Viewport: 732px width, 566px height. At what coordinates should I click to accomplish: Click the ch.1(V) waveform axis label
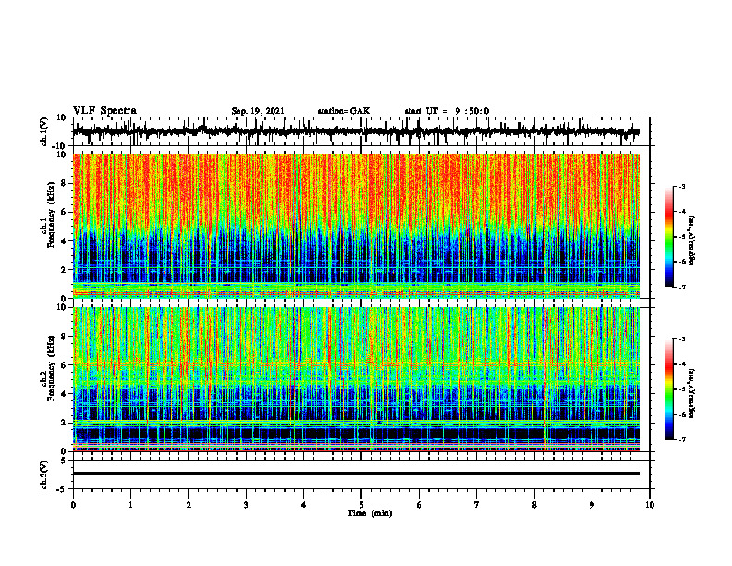[x=43, y=132]
